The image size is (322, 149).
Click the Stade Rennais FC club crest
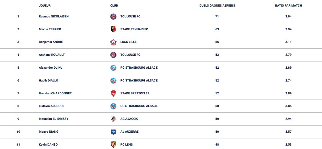click(113, 29)
